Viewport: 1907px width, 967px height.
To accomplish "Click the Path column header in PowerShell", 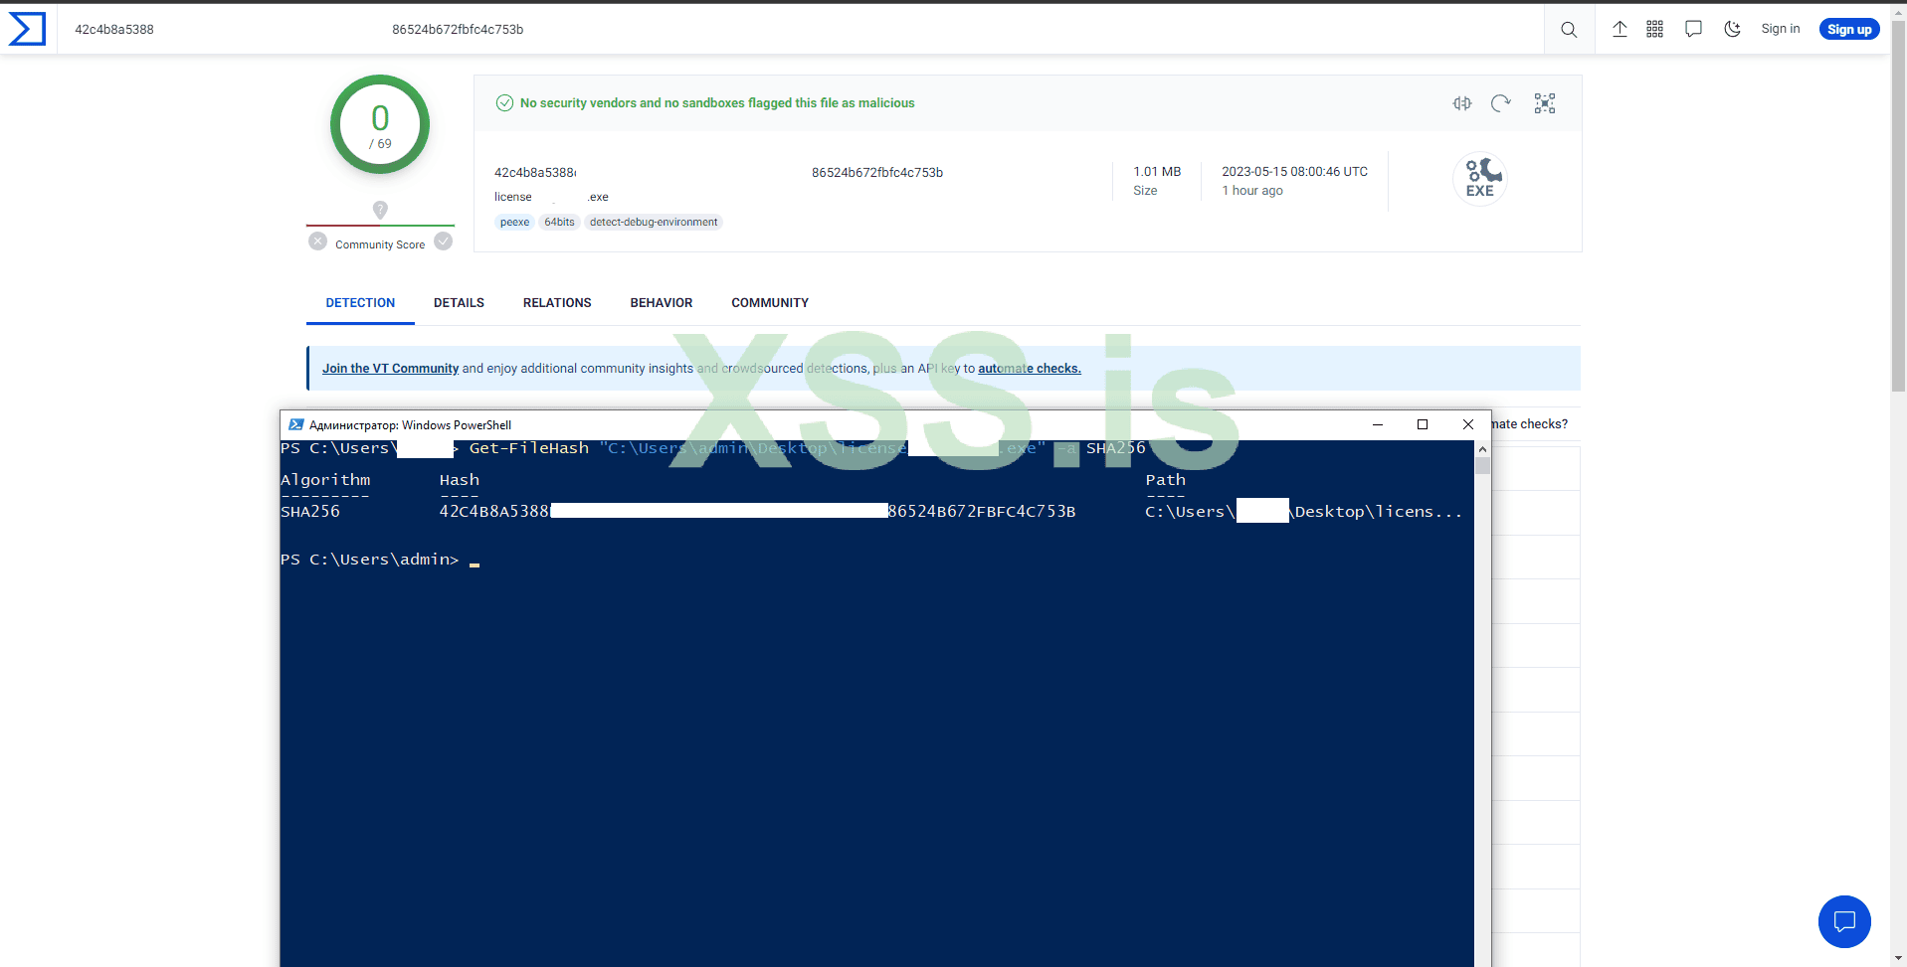I will click(x=1165, y=481).
